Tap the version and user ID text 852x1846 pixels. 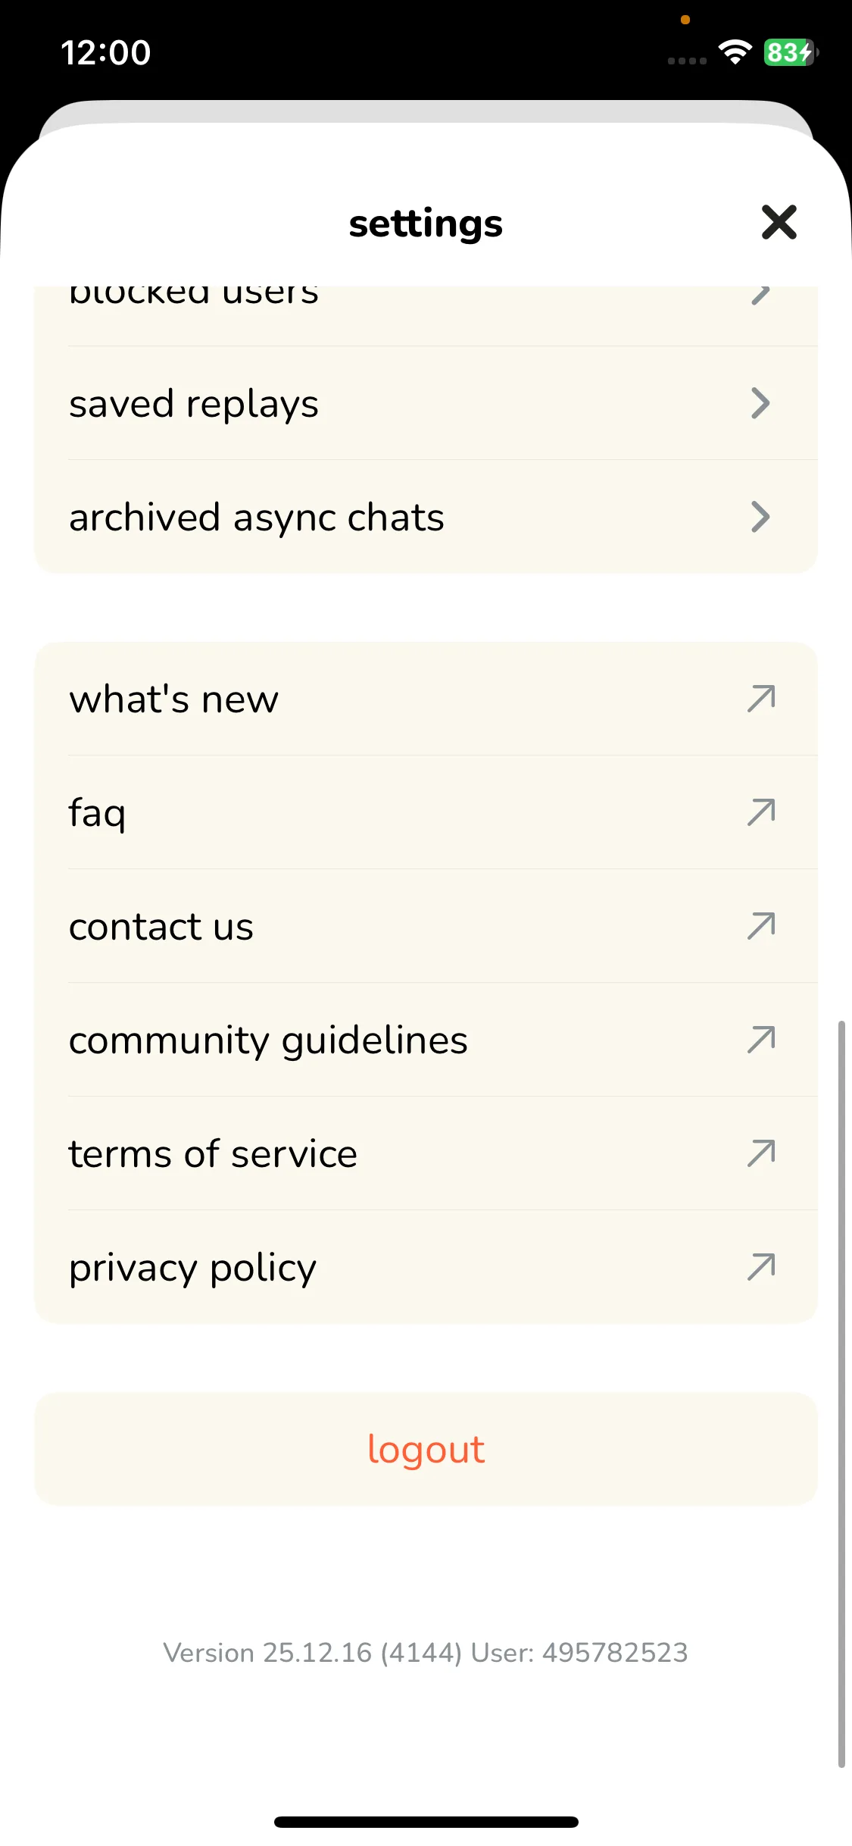tap(426, 1653)
